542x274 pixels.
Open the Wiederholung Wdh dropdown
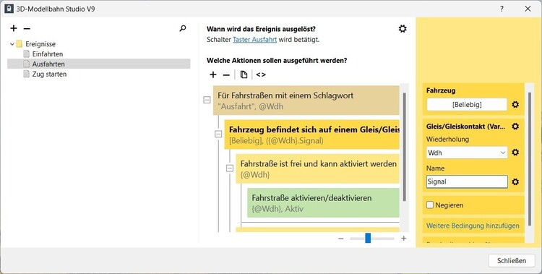467,153
